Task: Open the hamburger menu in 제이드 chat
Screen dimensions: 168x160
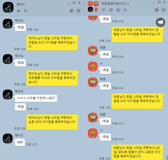Action: 78,11
